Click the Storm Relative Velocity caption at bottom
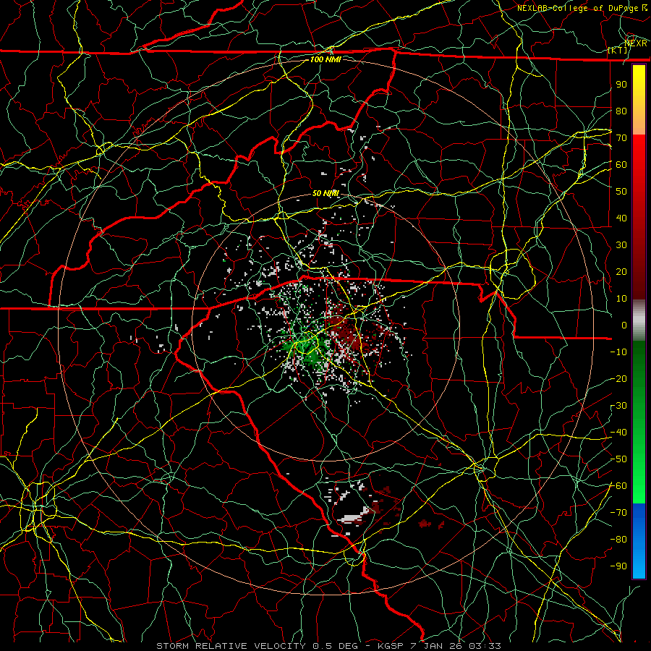651x651 pixels. 329,646
